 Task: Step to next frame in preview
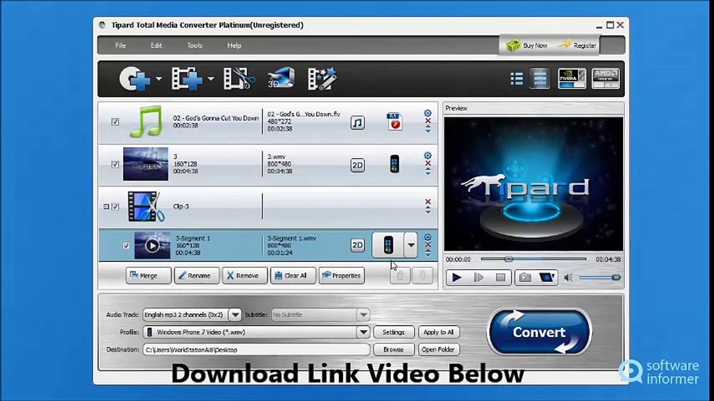coord(479,277)
